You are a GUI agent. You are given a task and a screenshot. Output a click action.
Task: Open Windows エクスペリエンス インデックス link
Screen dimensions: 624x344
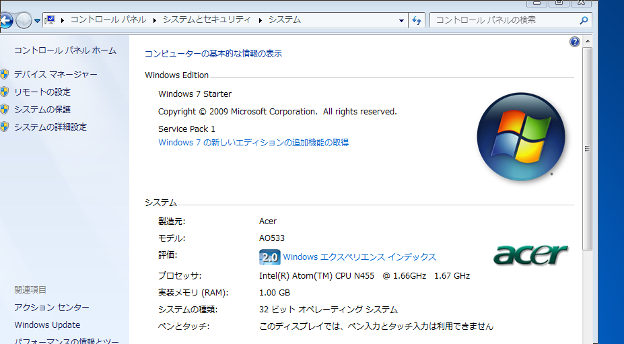[x=359, y=257]
